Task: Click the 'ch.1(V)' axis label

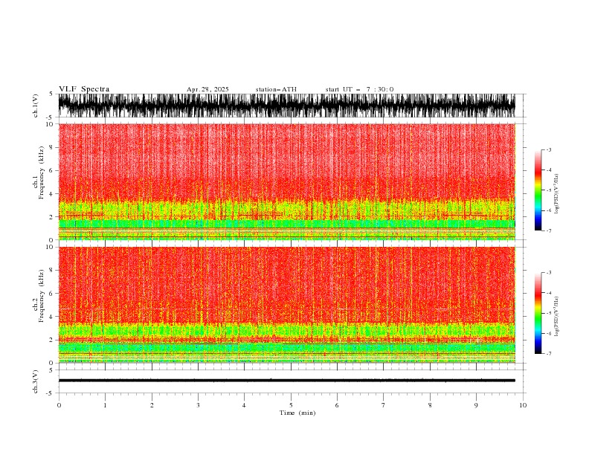Action: 36,106
